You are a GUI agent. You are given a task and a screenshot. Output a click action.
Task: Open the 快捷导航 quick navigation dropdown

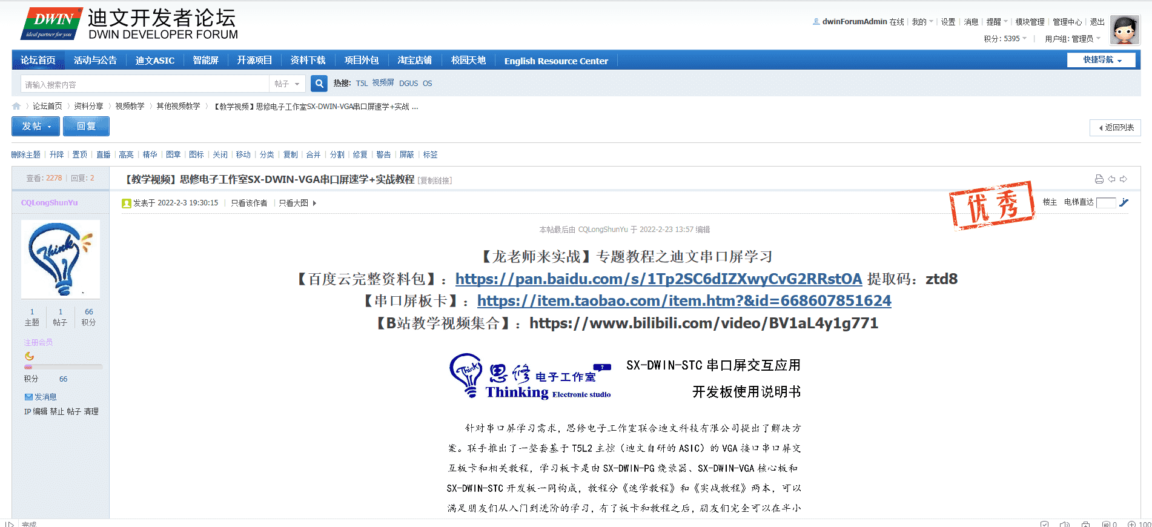pos(1101,60)
